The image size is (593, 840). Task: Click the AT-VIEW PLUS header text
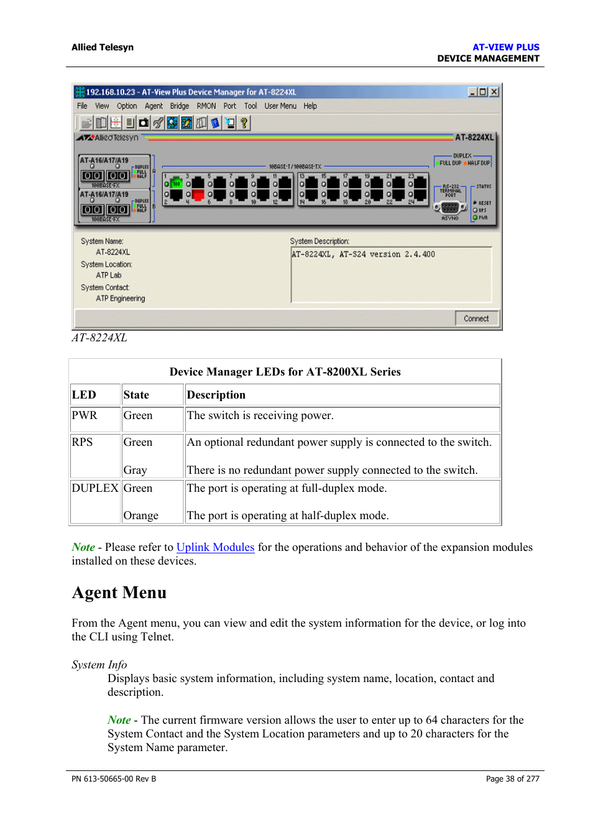(x=506, y=47)
